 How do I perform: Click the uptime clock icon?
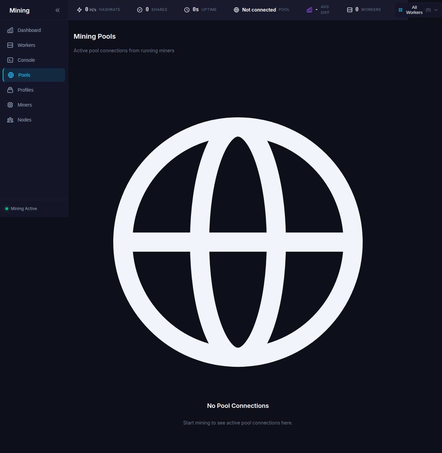(x=187, y=10)
